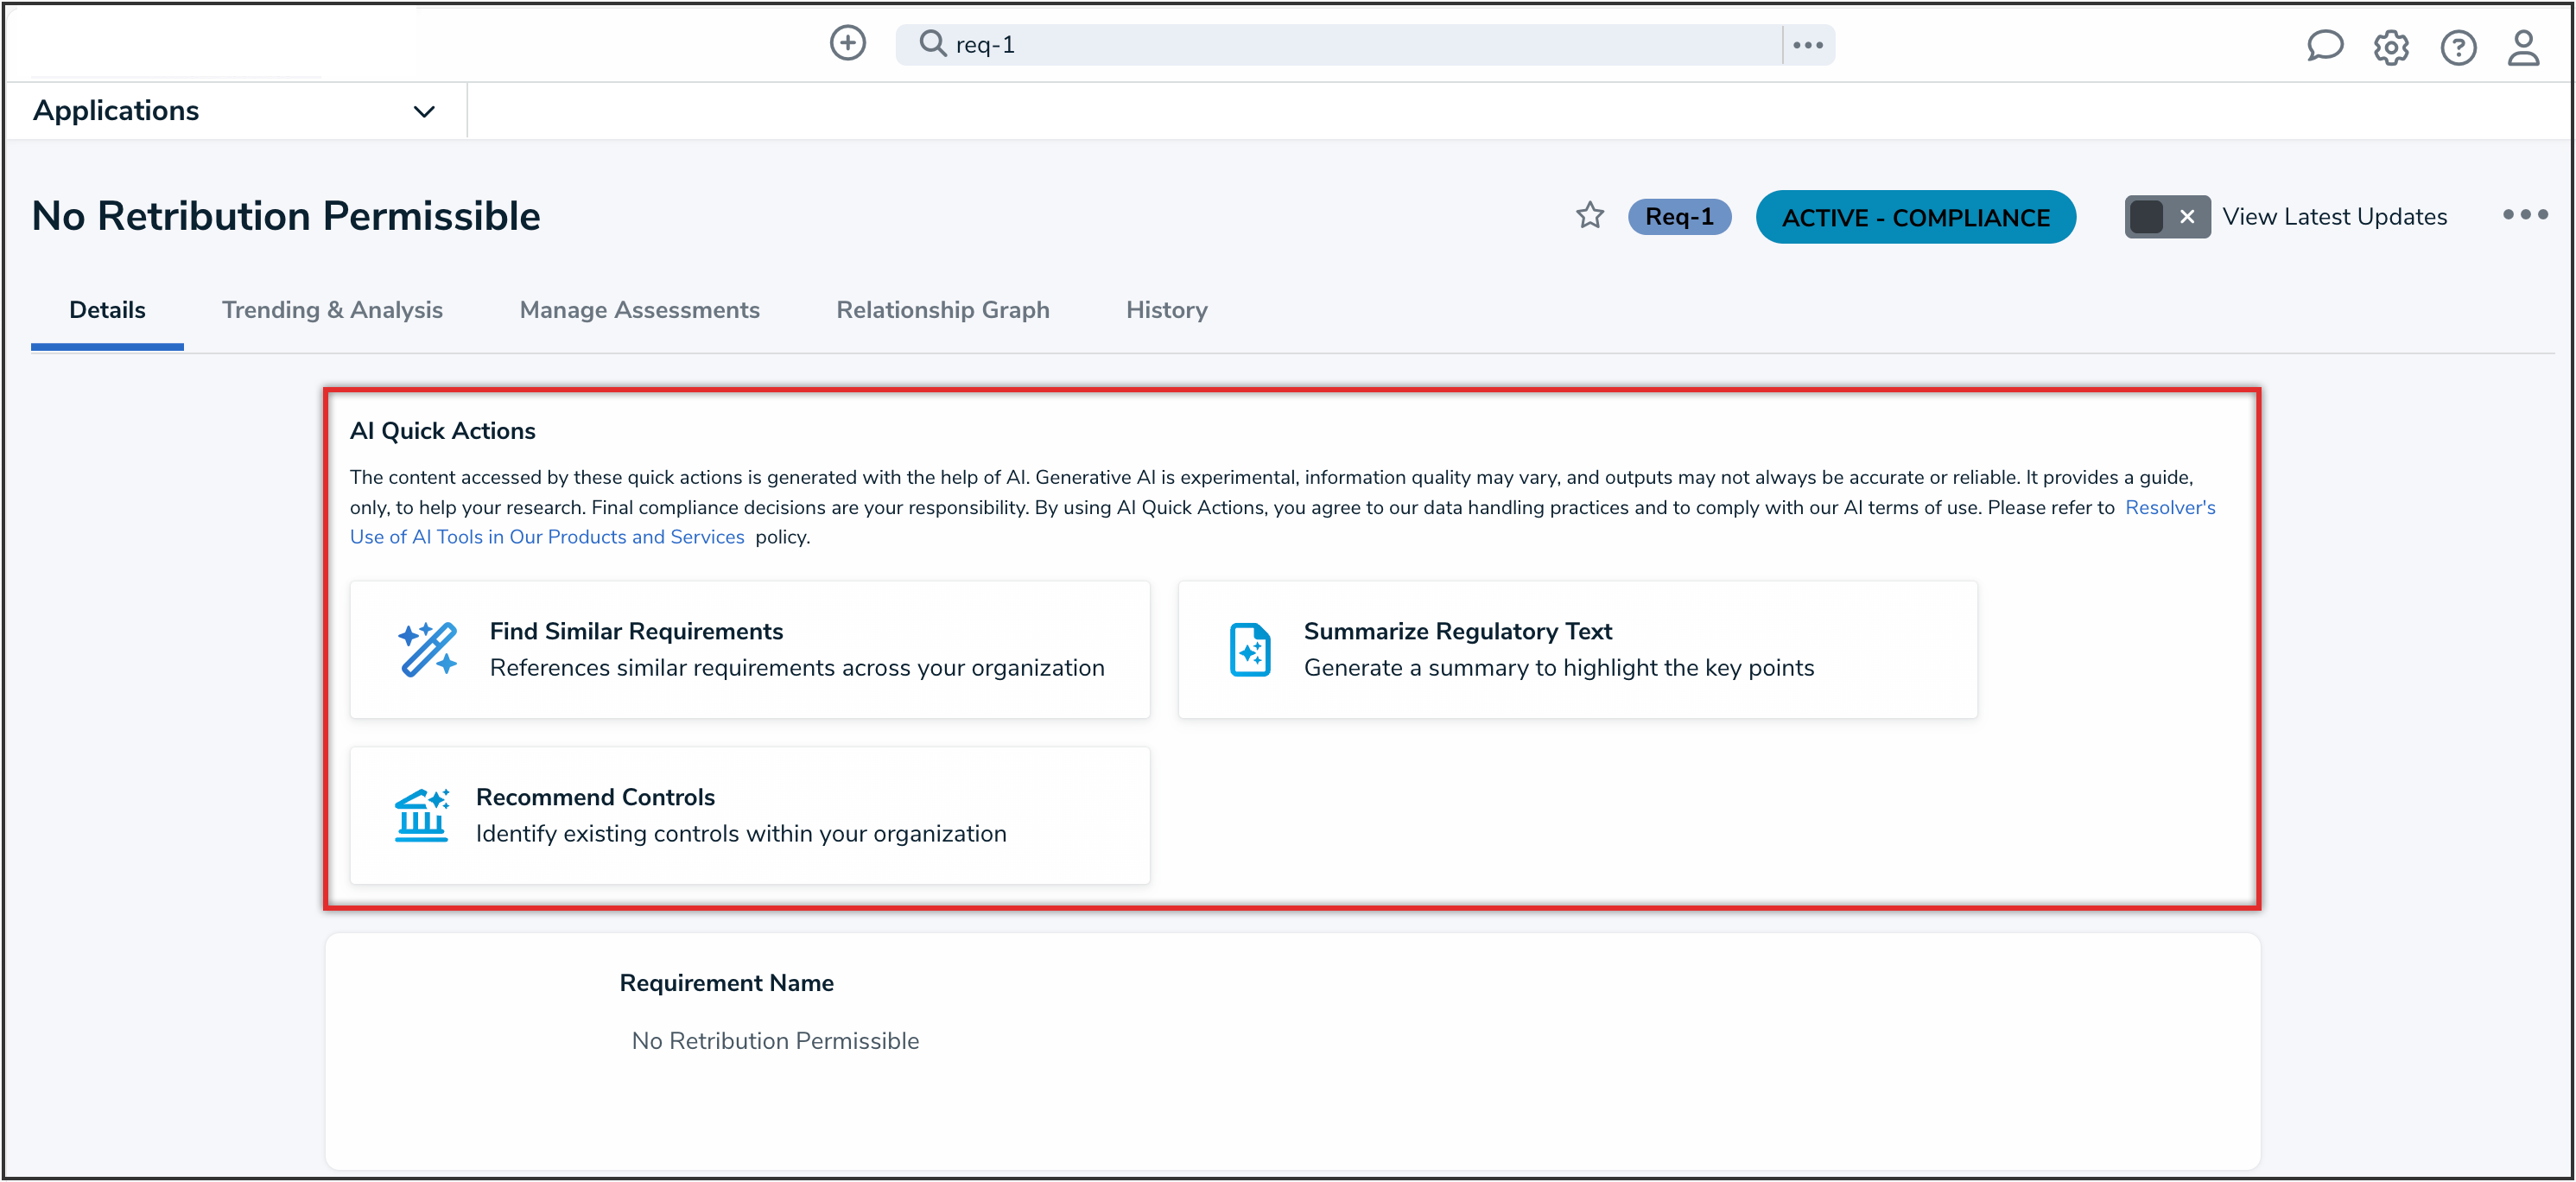Click the magic wand Find Similar icon
The width and height of the screenshot is (2576, 1182).
click(x=427, y=650)
